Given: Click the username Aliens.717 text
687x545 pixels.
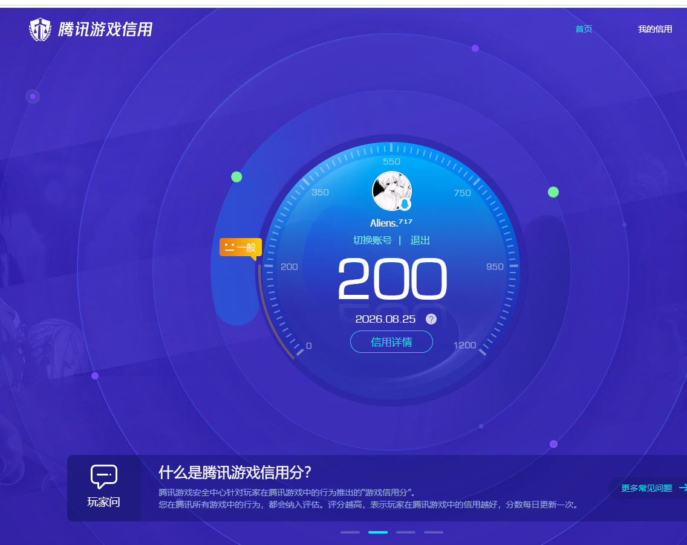Looking at the screenshot, I should pyautogui.click(x=391, y=222).
